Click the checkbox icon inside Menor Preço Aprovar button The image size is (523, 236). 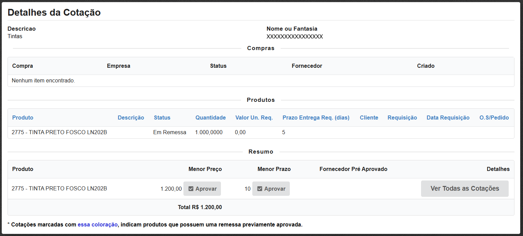click(x=191, y=188)
